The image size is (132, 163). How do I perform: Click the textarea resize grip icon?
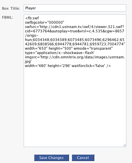click(125, 145)
